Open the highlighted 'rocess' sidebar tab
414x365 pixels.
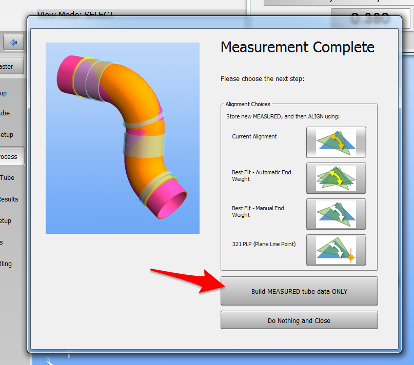coord(11,156)
